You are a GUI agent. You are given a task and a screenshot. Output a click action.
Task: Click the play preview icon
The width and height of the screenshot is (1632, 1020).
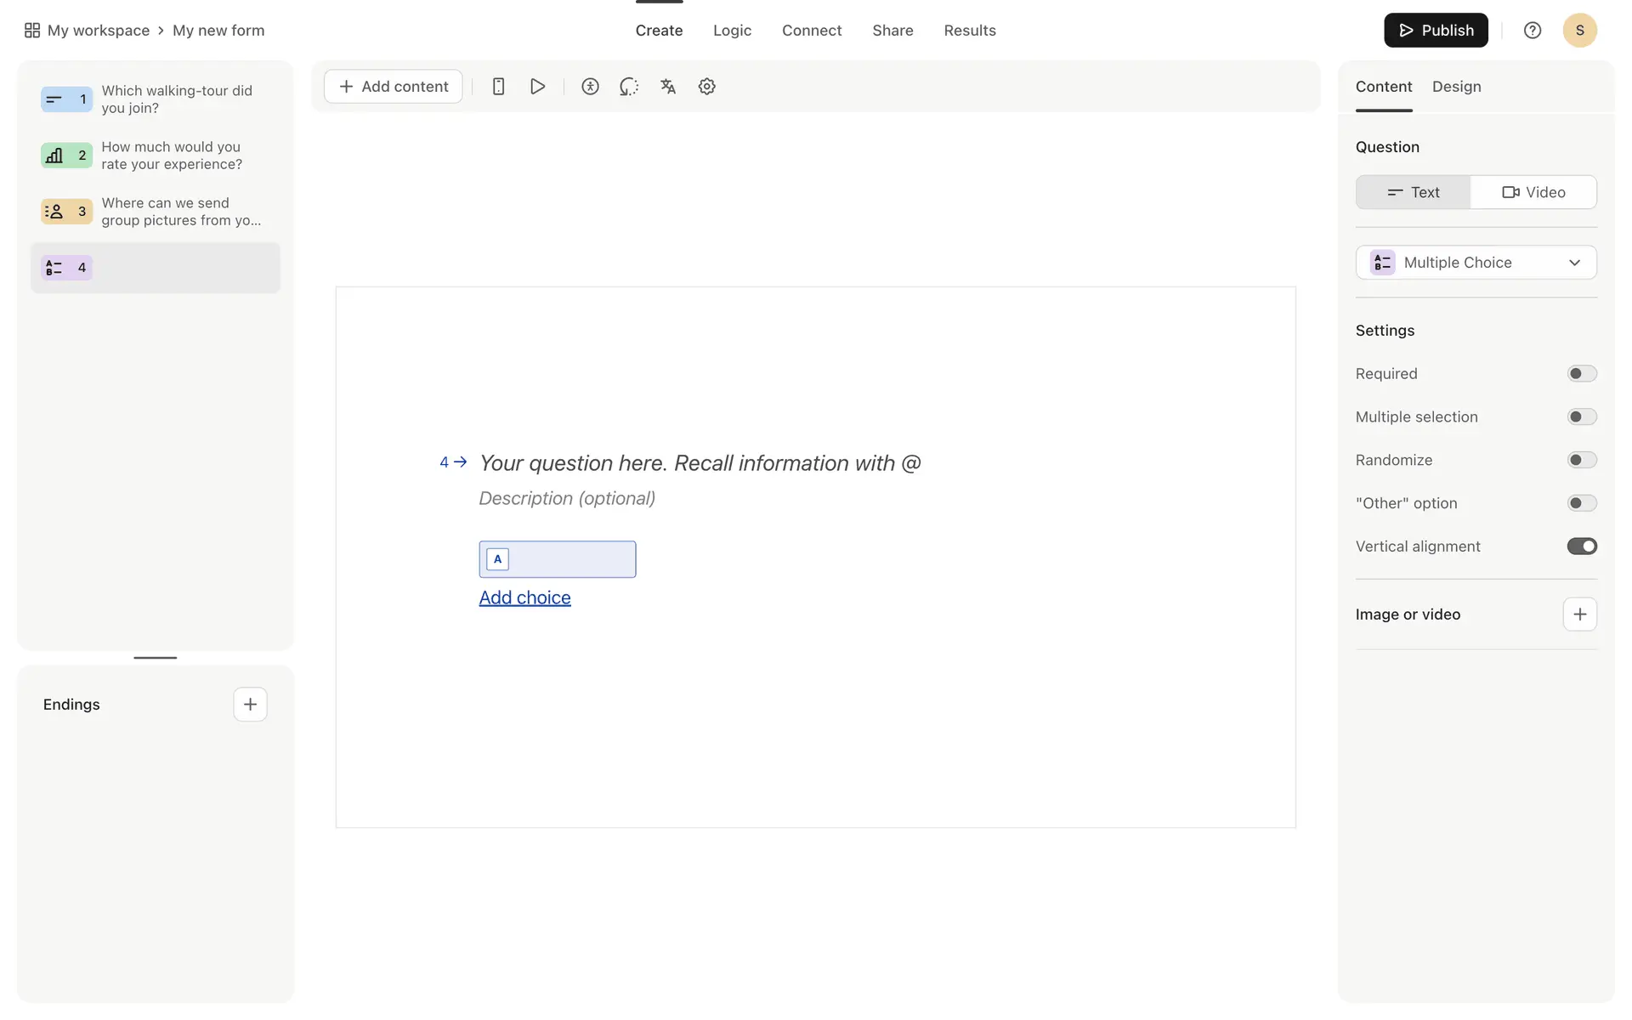coord(537,87)
